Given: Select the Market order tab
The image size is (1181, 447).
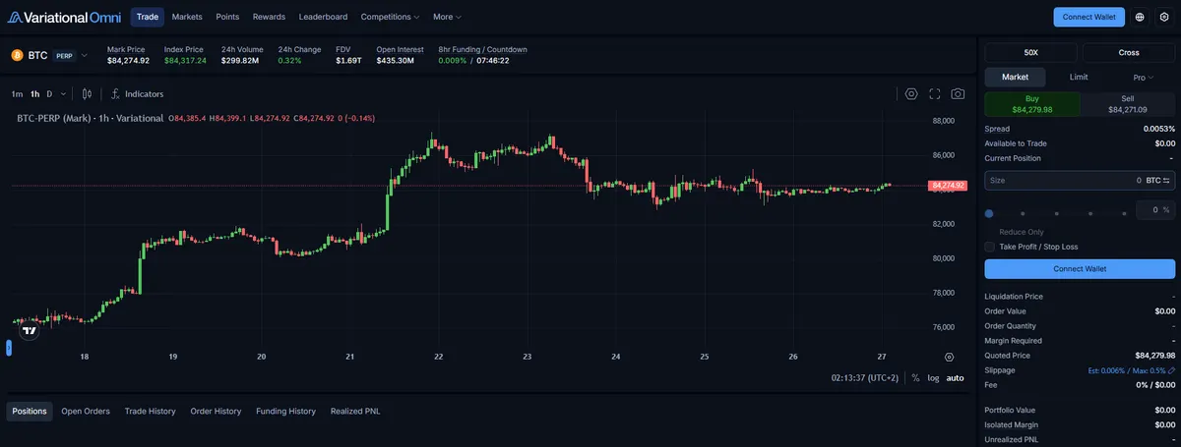Looking at the screenshot, I should pyautogui.click(x=1015, y=77).
